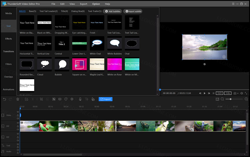Screen dimensions: 250x157
Task: Open the Media panel in sidebar
Action: (x=9, y=13)
